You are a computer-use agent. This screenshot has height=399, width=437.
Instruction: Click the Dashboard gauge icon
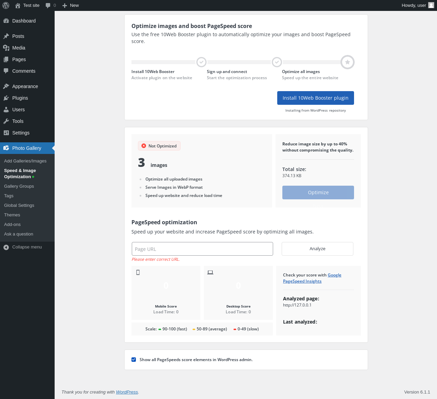pos(6,21)
